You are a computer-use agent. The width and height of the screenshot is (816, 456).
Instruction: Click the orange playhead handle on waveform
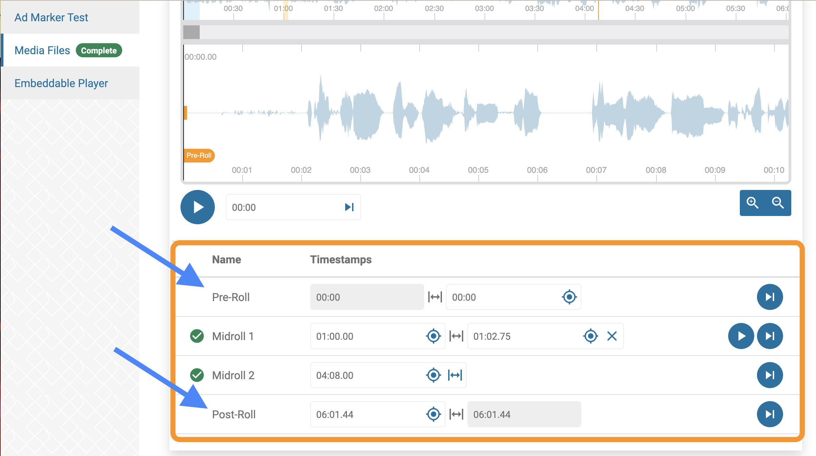(x=185, y=113)
